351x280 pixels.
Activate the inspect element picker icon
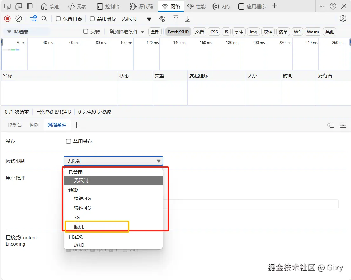(7, 6)
